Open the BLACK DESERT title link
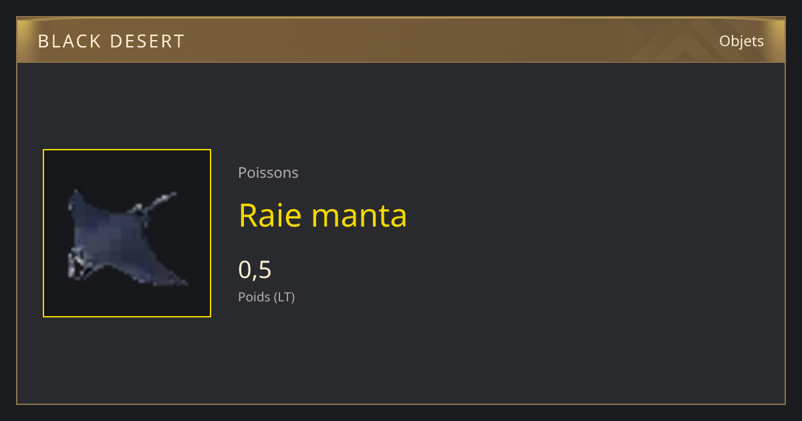Image resolution: width=802 pixels, height=421 pixels. coord(111,41)
